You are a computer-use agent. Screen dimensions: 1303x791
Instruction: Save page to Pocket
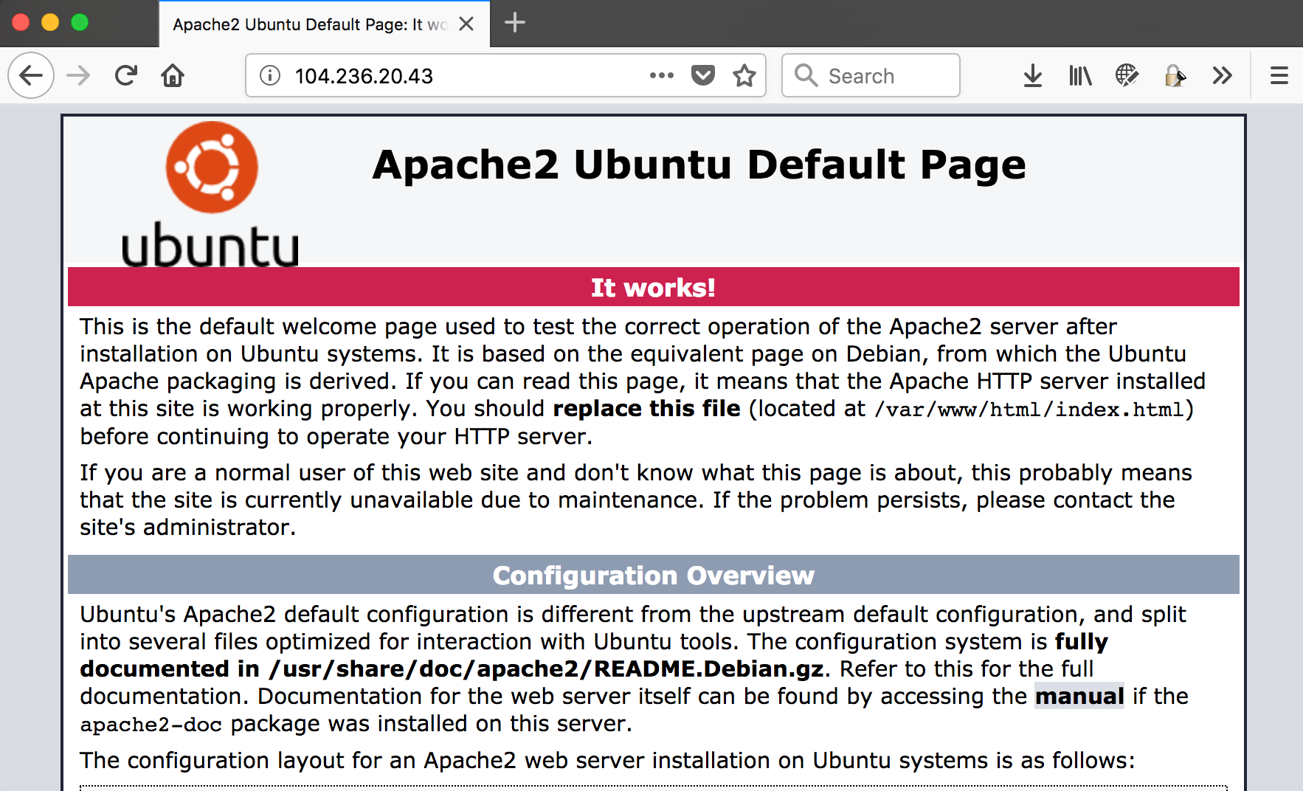pyautogui.click(x=703, y=75)
